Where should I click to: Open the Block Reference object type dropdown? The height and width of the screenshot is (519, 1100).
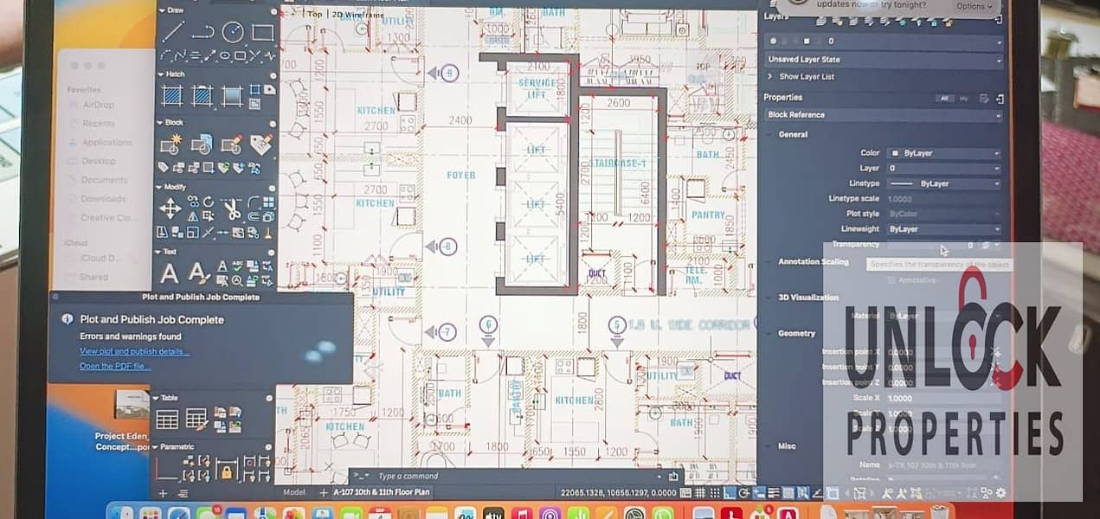pos(884,115)
